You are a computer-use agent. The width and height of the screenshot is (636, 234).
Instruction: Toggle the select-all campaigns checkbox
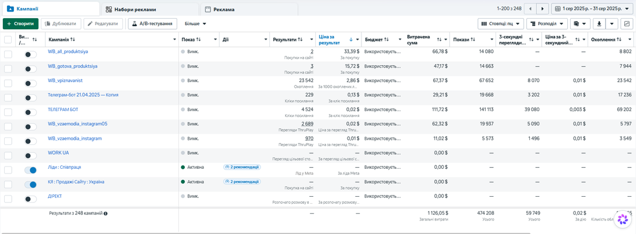[8, 39]
